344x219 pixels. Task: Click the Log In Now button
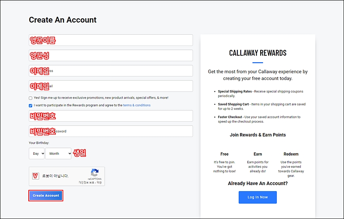point(257,197)
